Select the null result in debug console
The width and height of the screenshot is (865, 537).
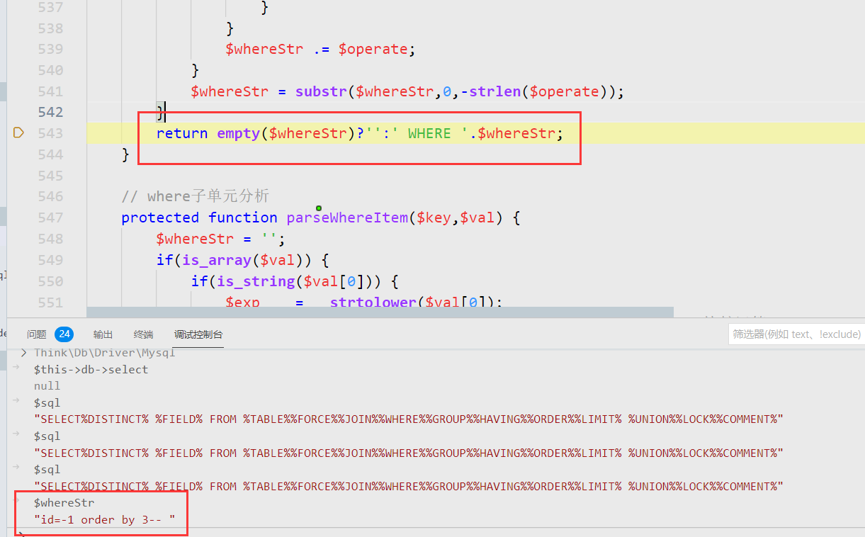pos(47,386)
